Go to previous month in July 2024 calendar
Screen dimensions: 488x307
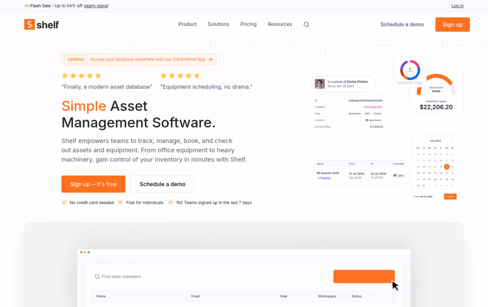[x=418, y=141]
